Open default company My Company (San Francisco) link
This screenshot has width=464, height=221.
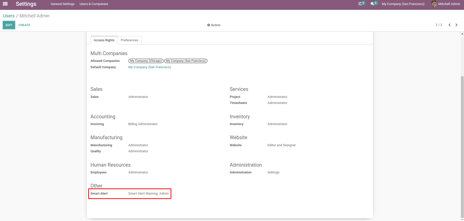[150, 67]
